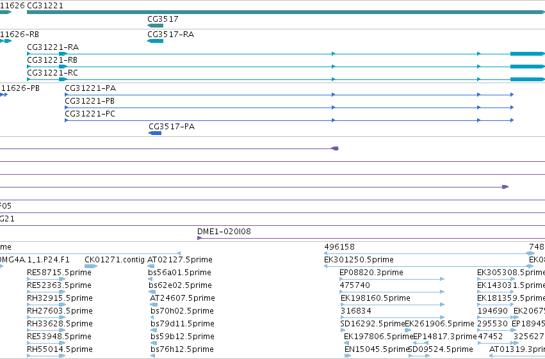This screenshot has height=359, width=545.
Task: Open the SD09524.5prime EST label
Action: pyautogui.click(x=441, y=349)
